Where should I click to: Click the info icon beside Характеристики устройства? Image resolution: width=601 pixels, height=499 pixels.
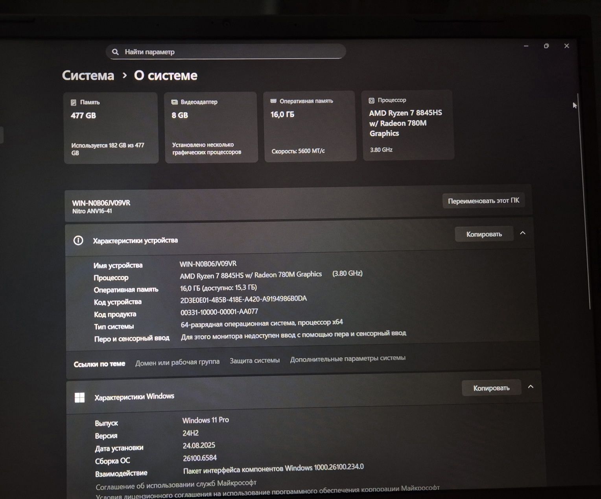coord(78,240)
